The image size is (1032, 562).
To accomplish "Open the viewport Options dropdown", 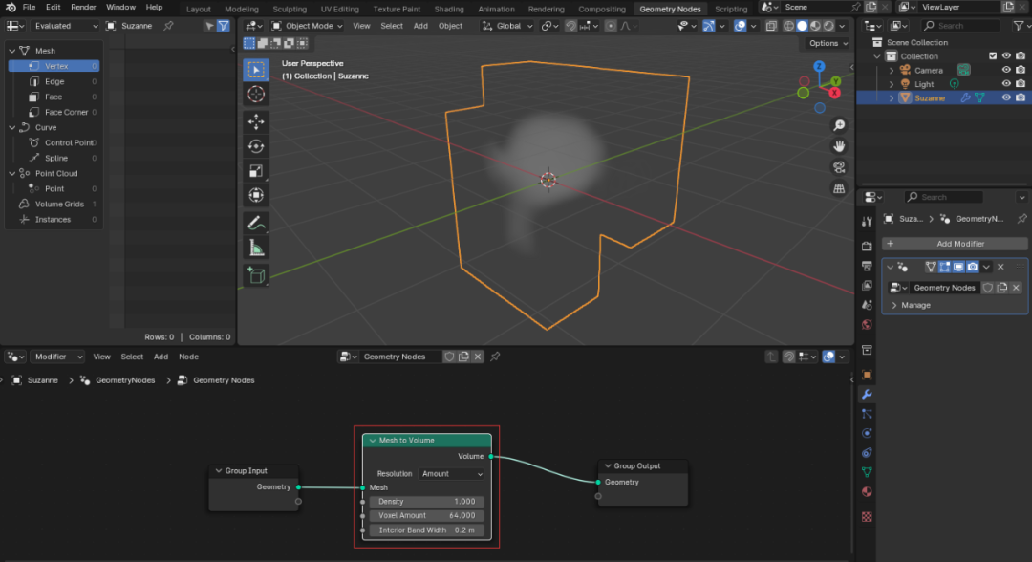I will coord(828,43).
